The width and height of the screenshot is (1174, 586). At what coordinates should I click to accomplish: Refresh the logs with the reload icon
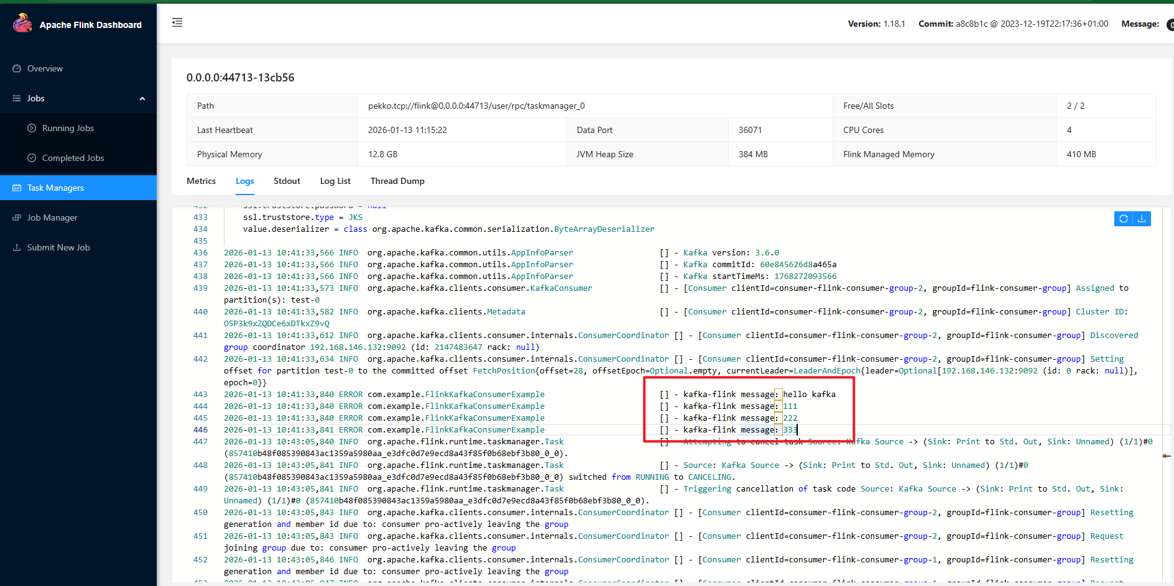pos(1123,219)
